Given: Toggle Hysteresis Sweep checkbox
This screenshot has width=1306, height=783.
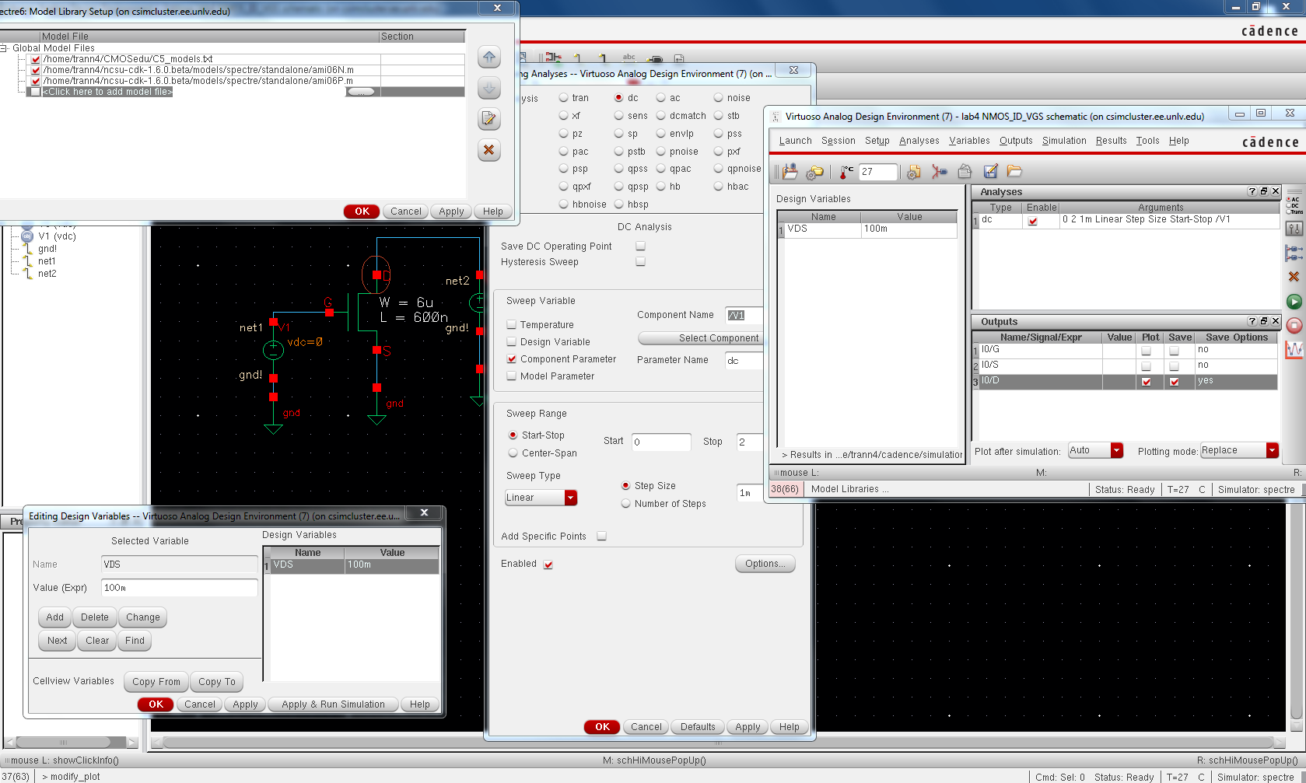Looking at the screenshot, I should pos(640,261).
